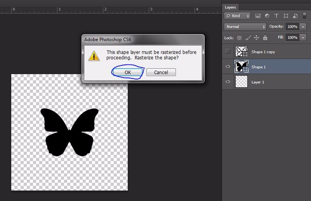Lock all padlock icon
This screenshot has height=201, width=311.
(265, 38)
